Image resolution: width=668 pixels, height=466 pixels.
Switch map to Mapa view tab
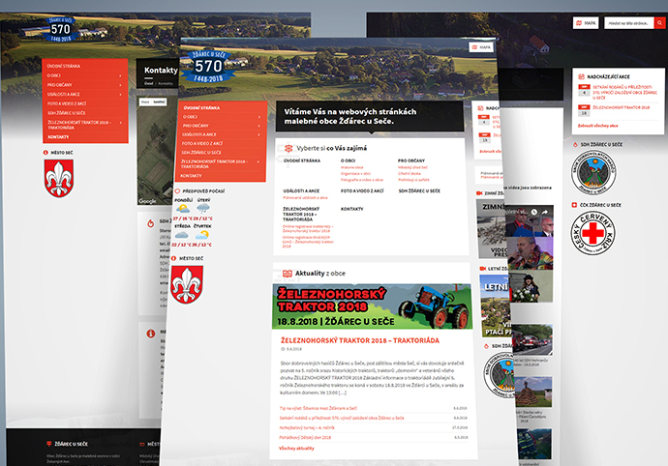pyautogui.click(x=145, y=102)
